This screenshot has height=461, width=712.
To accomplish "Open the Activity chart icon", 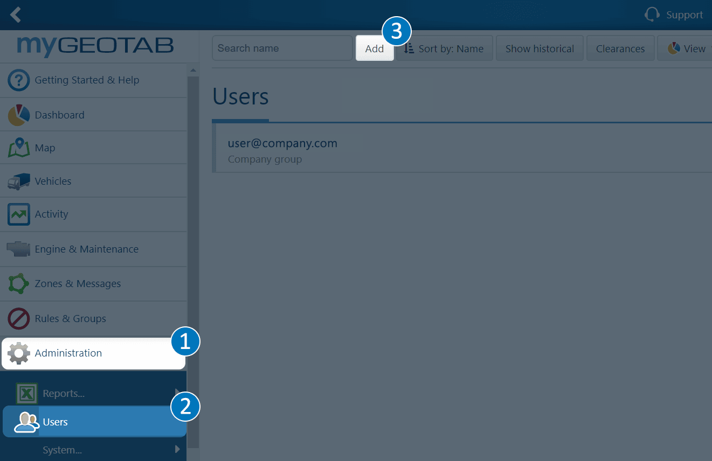I will coord(18,214).
